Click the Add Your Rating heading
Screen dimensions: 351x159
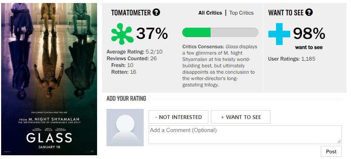coord(126,98)
